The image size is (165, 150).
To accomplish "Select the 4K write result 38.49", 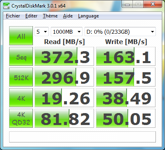I will [x=126, y=98].
